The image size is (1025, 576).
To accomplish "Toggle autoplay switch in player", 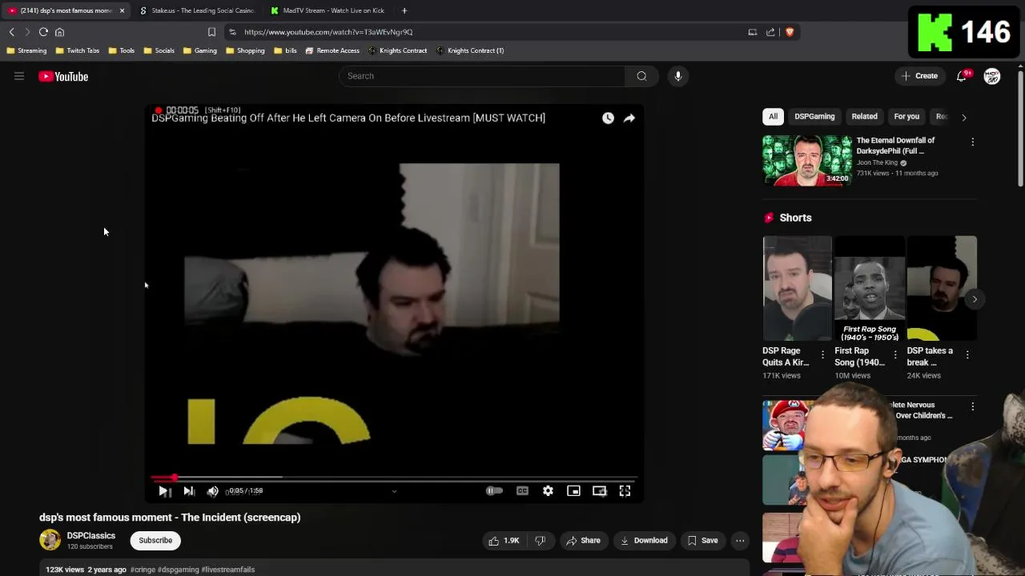I will coord(494,491).
